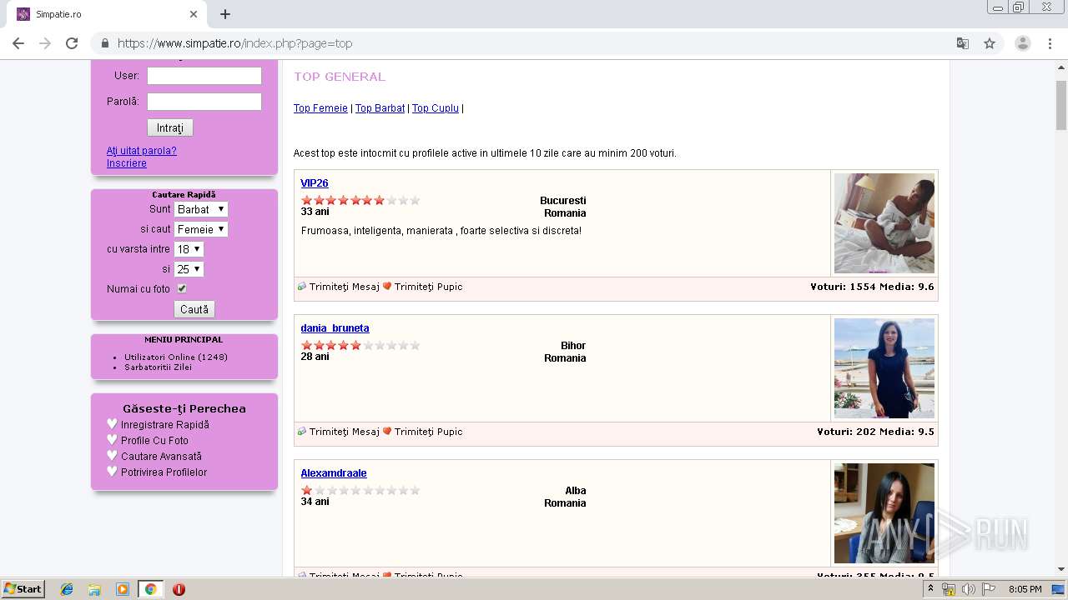This screenshot has height=600, width=1068.
Task: Uncheck the 'Numai cu foto' checkbox
Action: click(x=182, y=288)
